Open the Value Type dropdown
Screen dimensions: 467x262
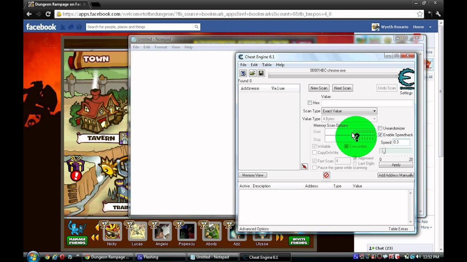pyautogui.click(x=349, y=119)
